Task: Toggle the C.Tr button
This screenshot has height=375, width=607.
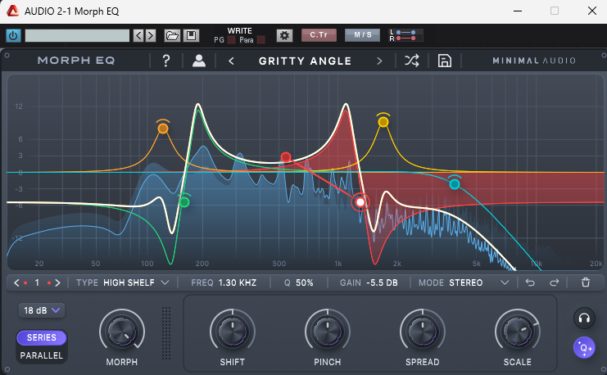Action: 319,35
